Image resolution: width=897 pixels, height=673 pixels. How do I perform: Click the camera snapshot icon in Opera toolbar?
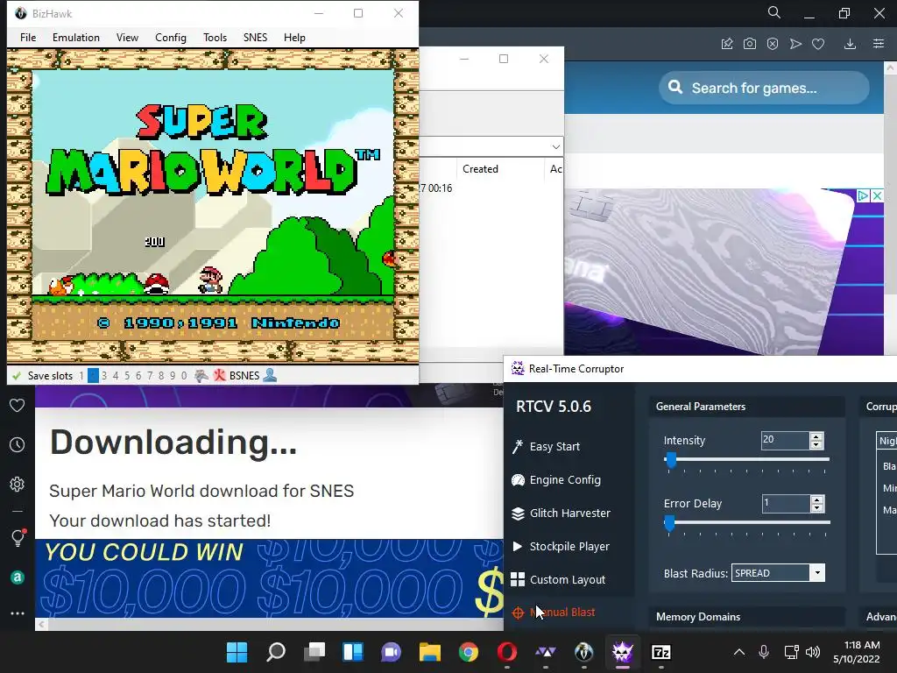[750, 44]
